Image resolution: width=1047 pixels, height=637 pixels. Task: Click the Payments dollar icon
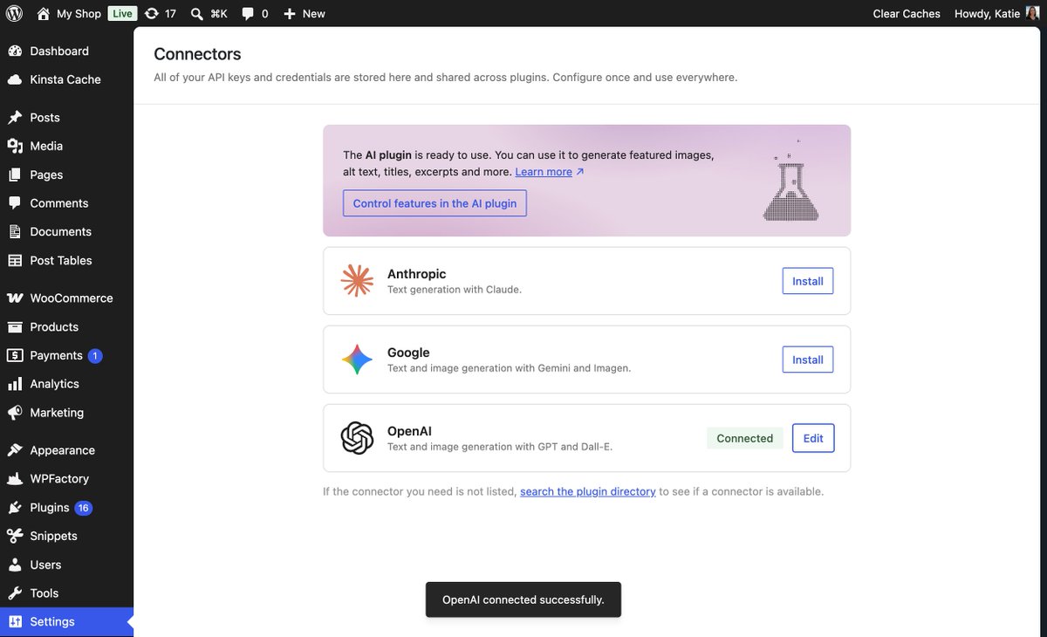coord(15,355)
